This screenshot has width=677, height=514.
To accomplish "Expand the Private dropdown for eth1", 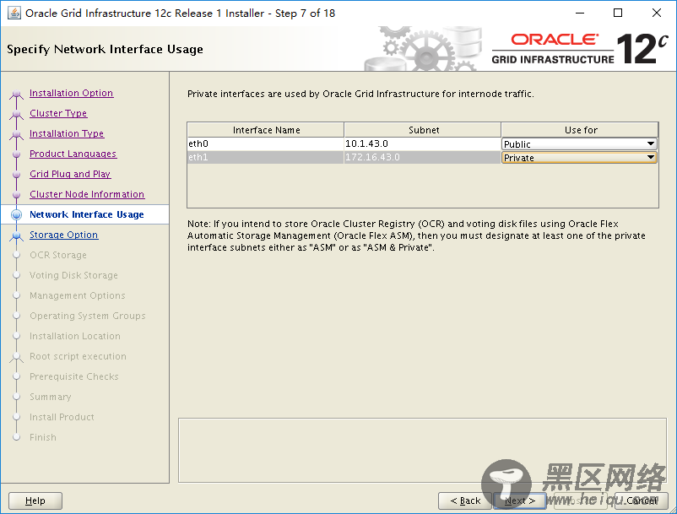I will 579,158.
